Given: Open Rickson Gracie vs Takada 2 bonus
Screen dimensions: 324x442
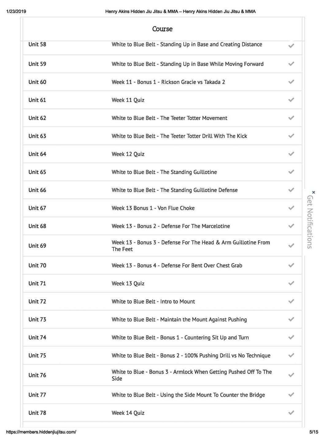Looking at the screenshot, I should pos(168,82).
